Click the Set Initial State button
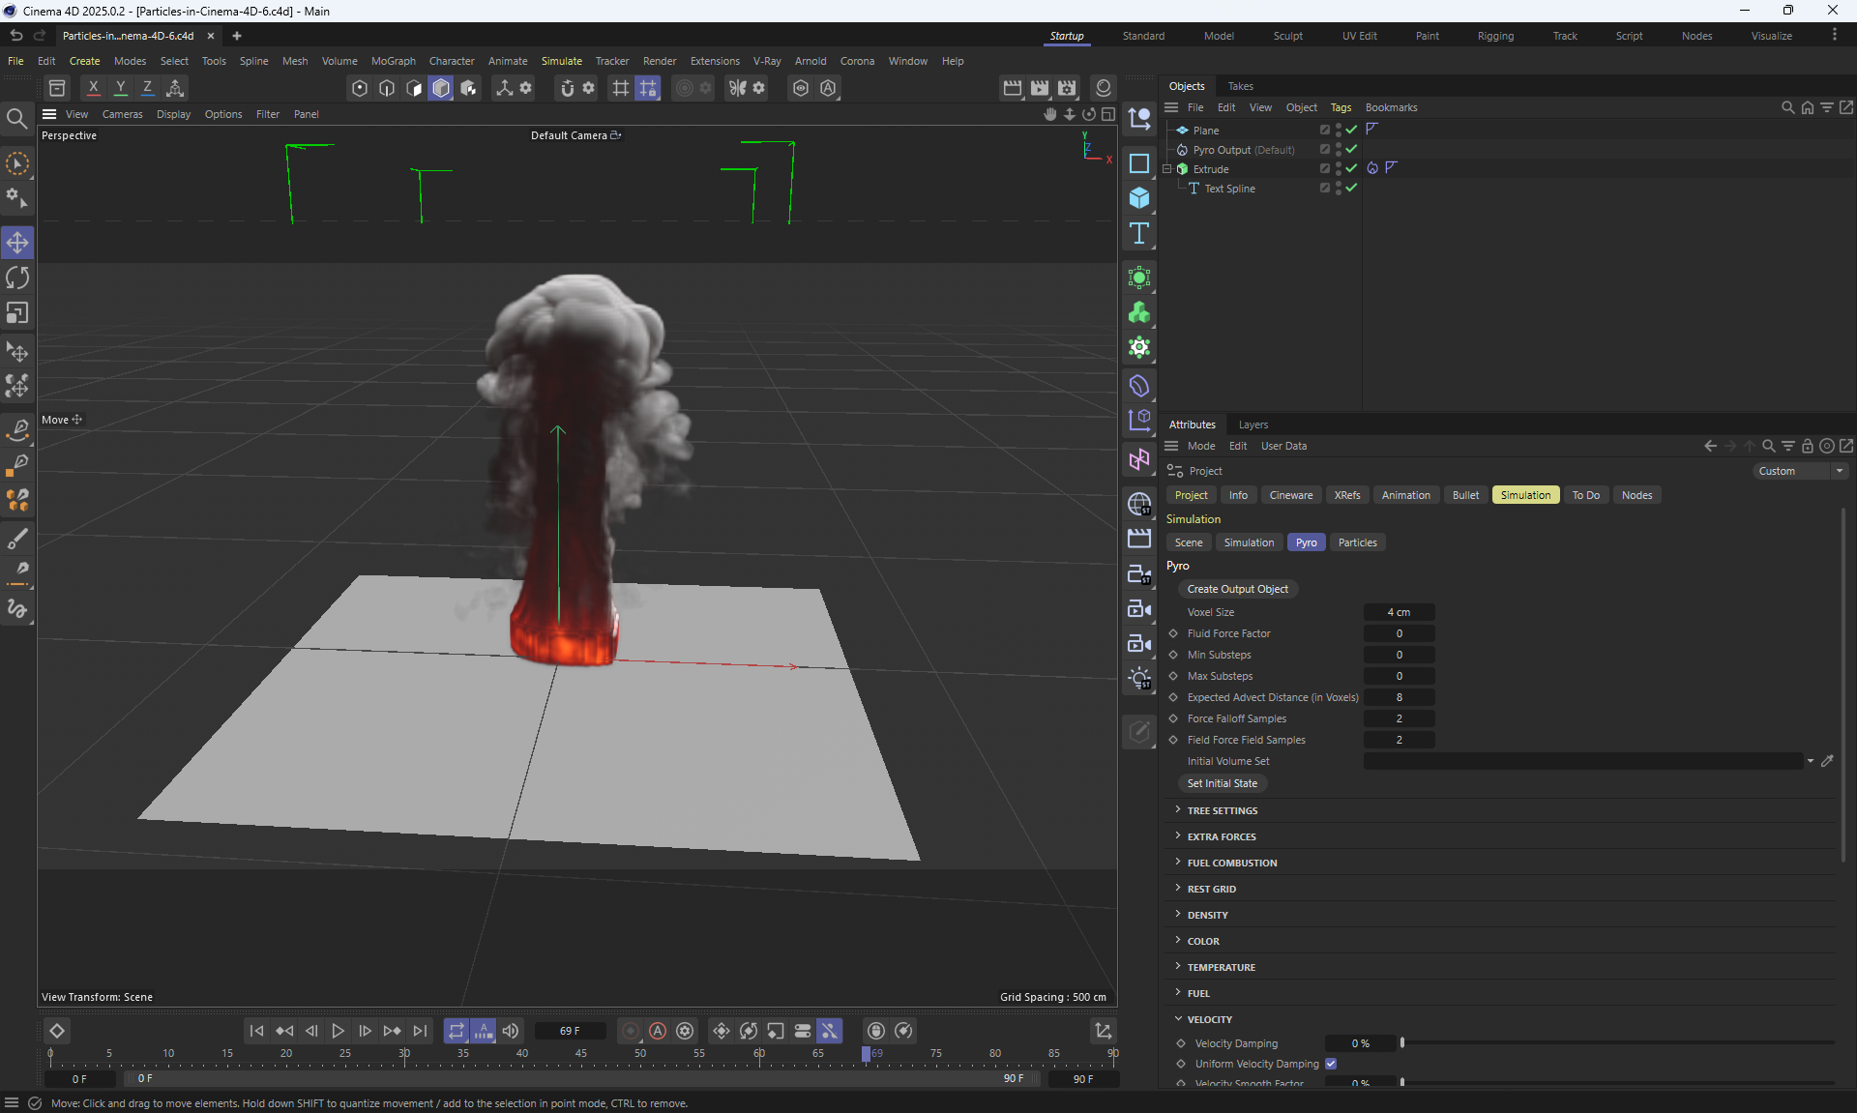 (x=1222, y=783)
